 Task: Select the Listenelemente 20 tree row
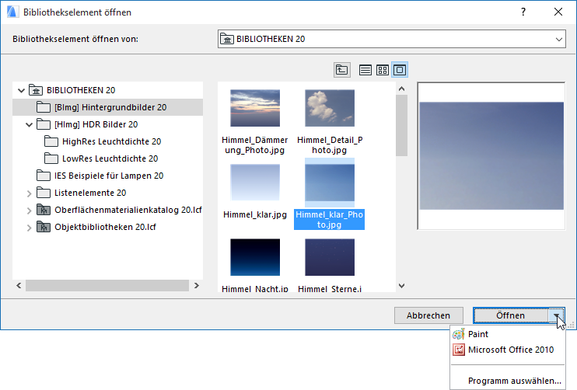click(107, 193)
